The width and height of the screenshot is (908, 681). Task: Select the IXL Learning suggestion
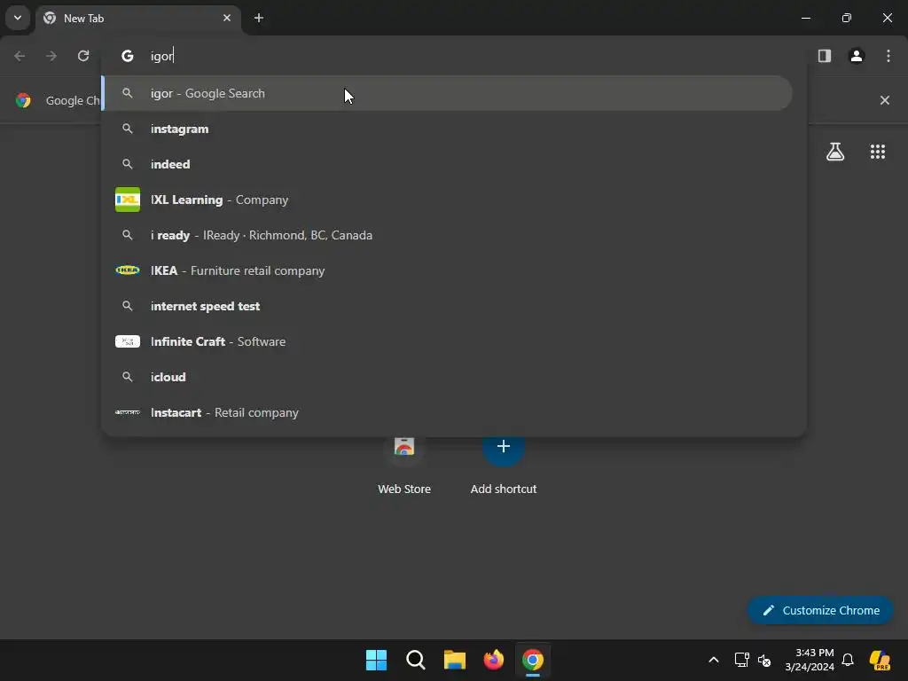point(447,200)
